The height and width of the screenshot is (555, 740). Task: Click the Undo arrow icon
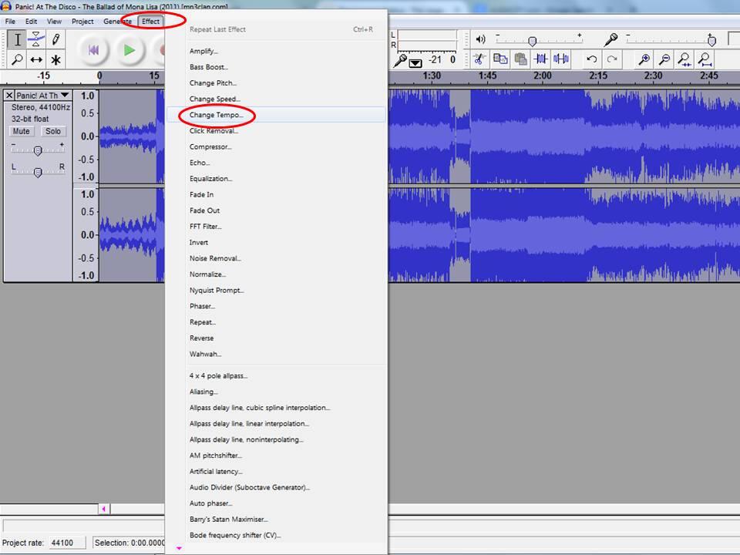[591, 59]
